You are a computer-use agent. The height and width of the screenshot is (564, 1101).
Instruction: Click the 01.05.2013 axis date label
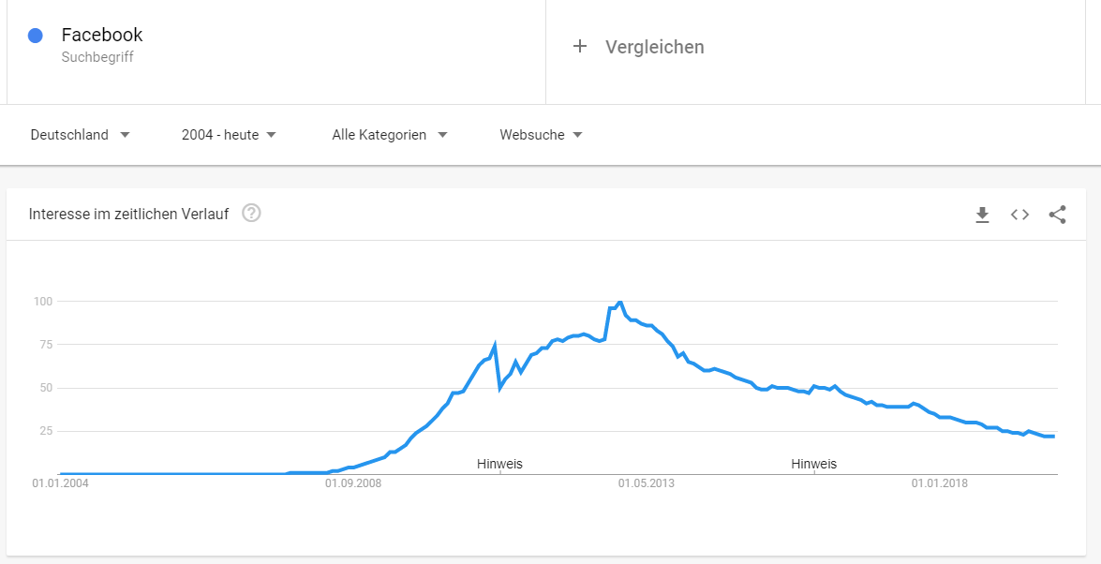click(x=646, y=484)
